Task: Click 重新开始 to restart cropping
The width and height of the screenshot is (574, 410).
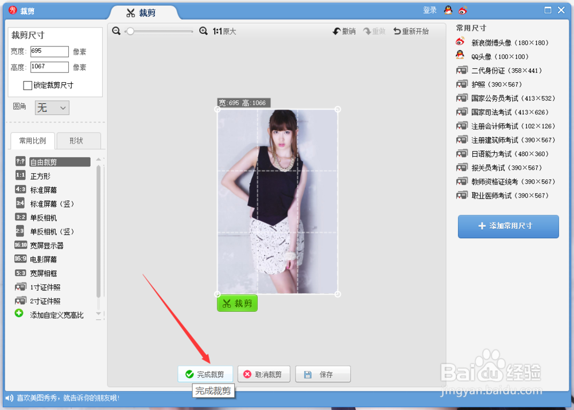Action: click(411, 32)
